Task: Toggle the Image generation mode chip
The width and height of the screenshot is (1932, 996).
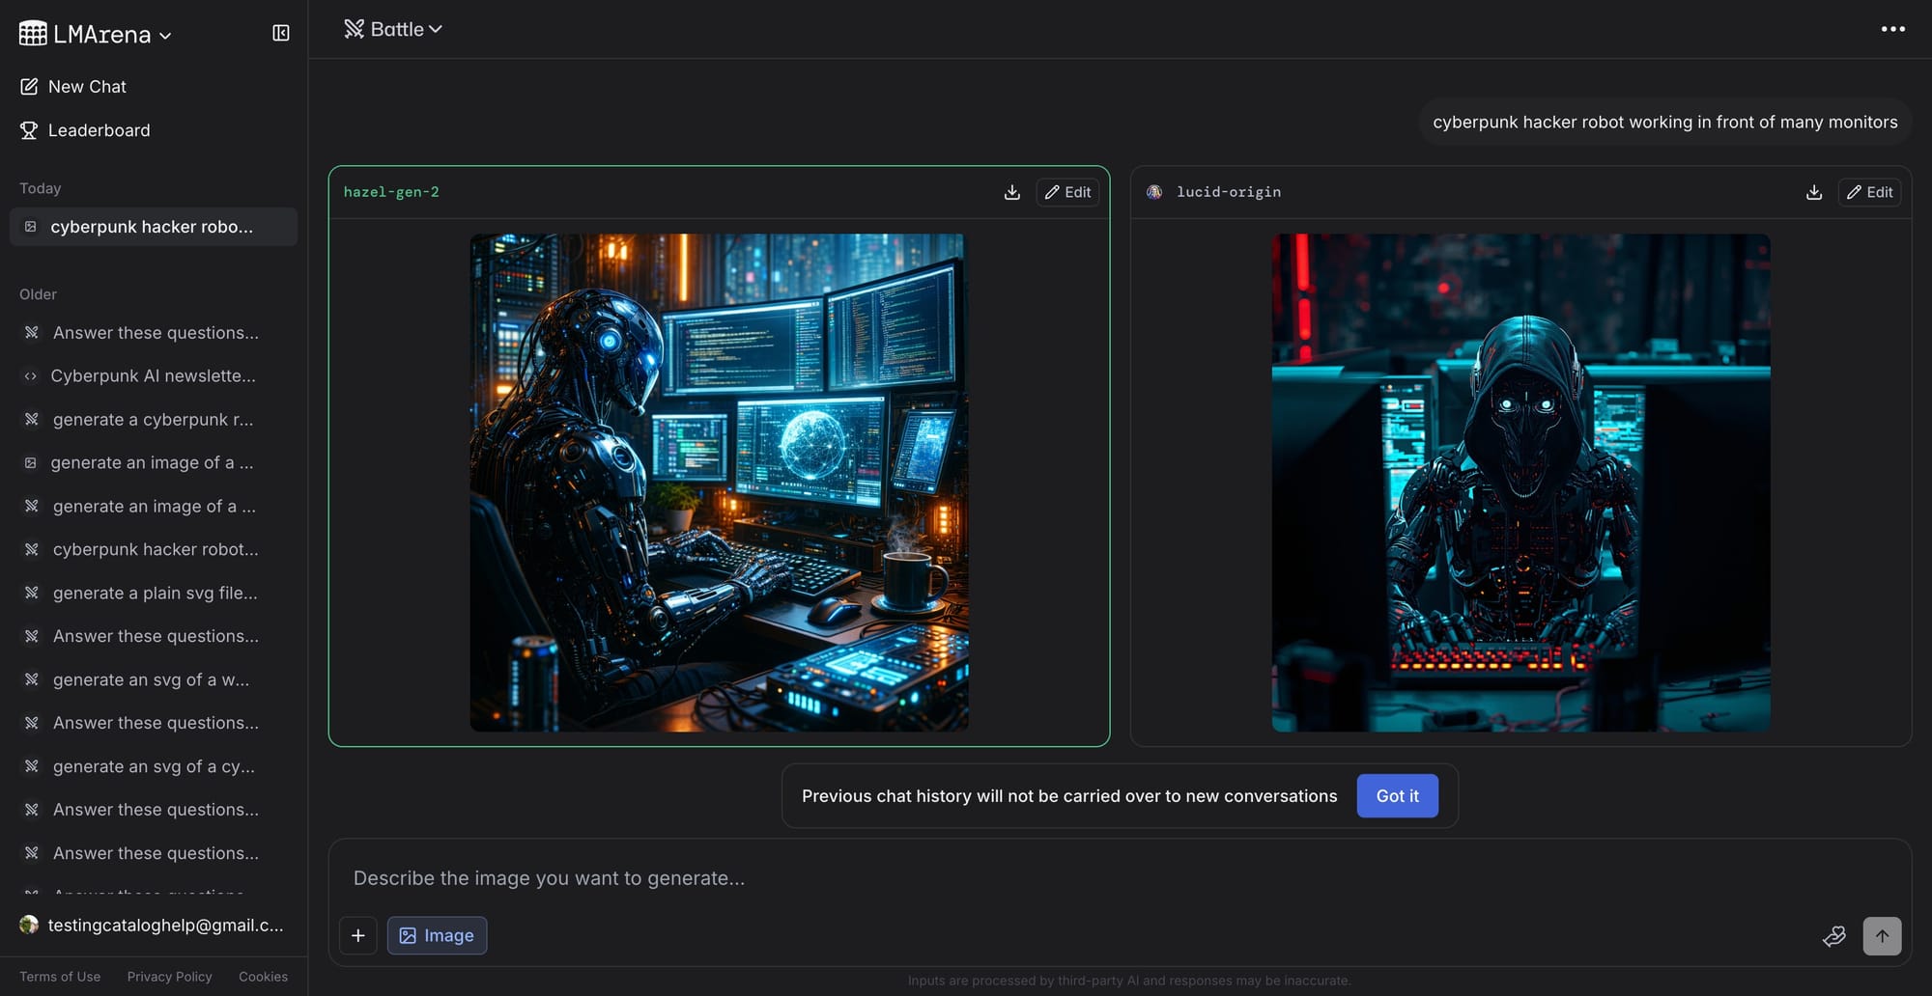Action: (x=437, y=935)
